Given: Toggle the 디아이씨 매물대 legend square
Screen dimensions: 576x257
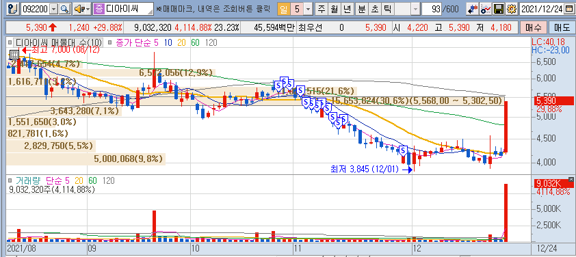Looking at the screenshot, I should [10, 42].
